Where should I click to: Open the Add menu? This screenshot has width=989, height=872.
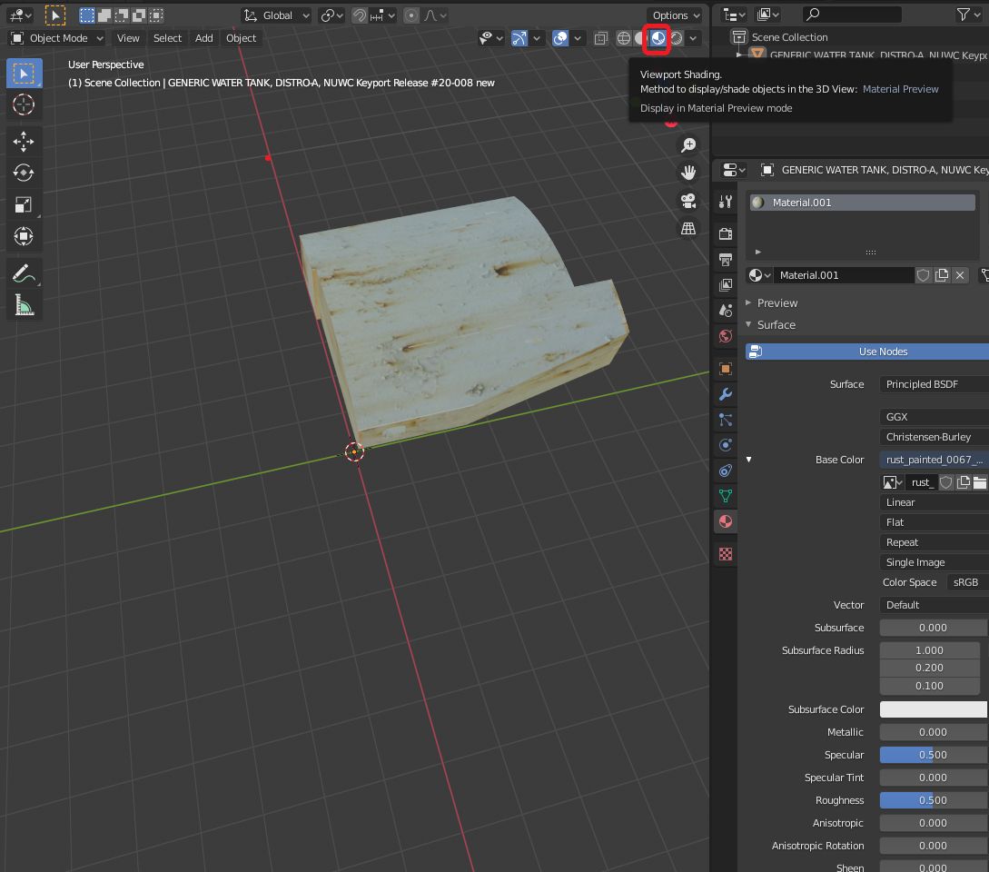click(x=203, y=38)
